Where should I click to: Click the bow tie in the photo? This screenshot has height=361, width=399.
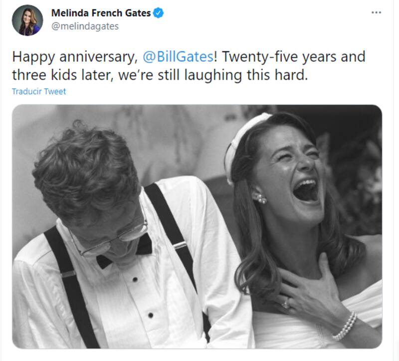(125, 252)
